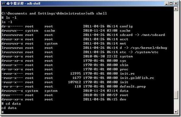Select the 'sys' directory name
Screen dimensions: 181x117
pos(123,61)
